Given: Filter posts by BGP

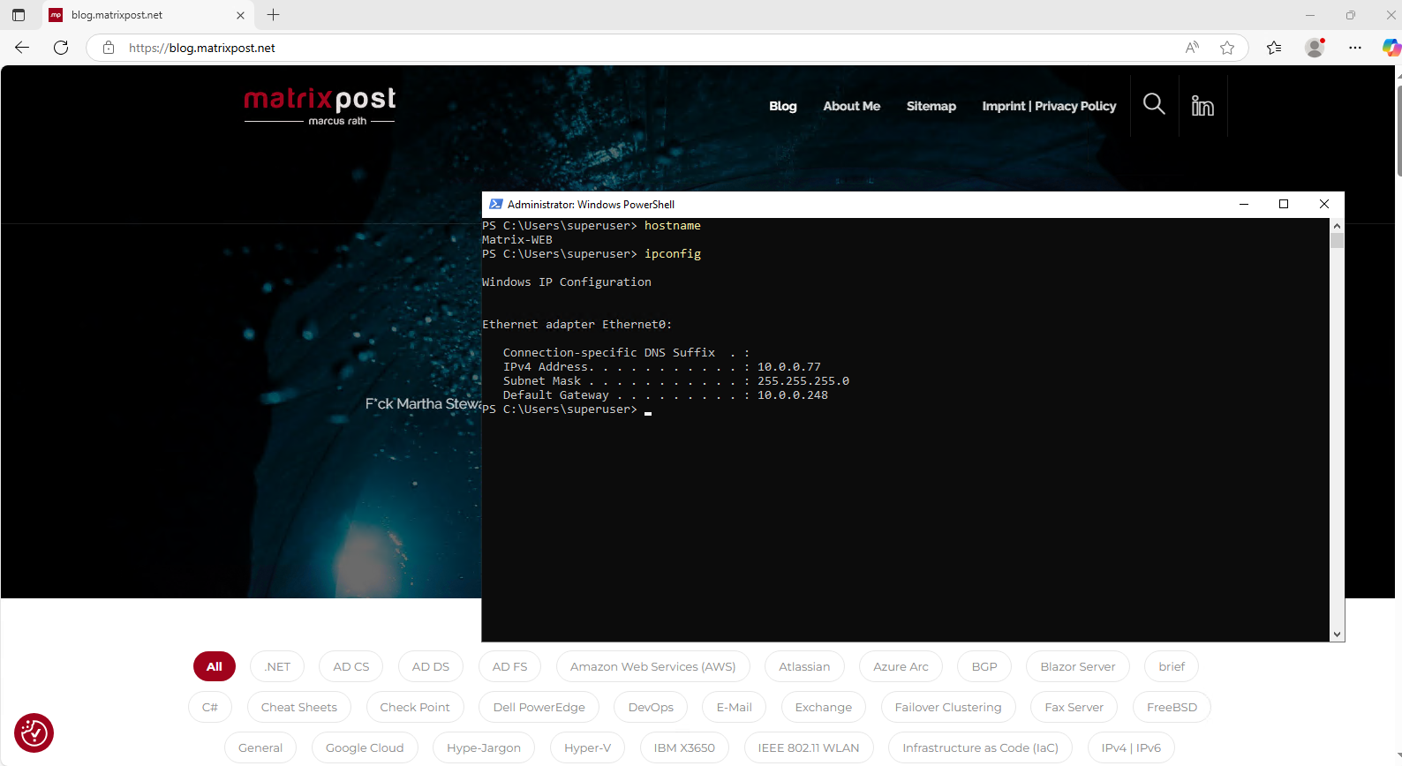Looking at the screenshot, I should coord(984,666).
